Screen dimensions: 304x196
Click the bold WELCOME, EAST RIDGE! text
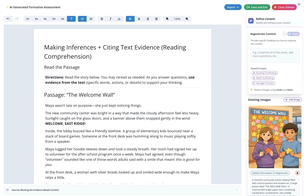(65, 124)
